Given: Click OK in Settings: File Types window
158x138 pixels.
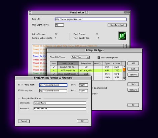Looking at the screenshot, I should coord(133,105).
